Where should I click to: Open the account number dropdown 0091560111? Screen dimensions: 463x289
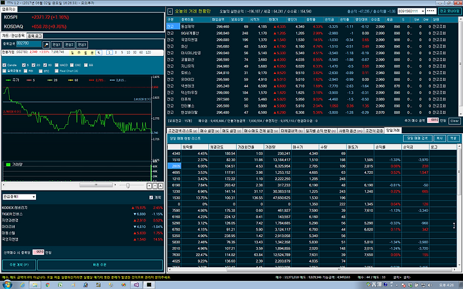tap(423, 11)
